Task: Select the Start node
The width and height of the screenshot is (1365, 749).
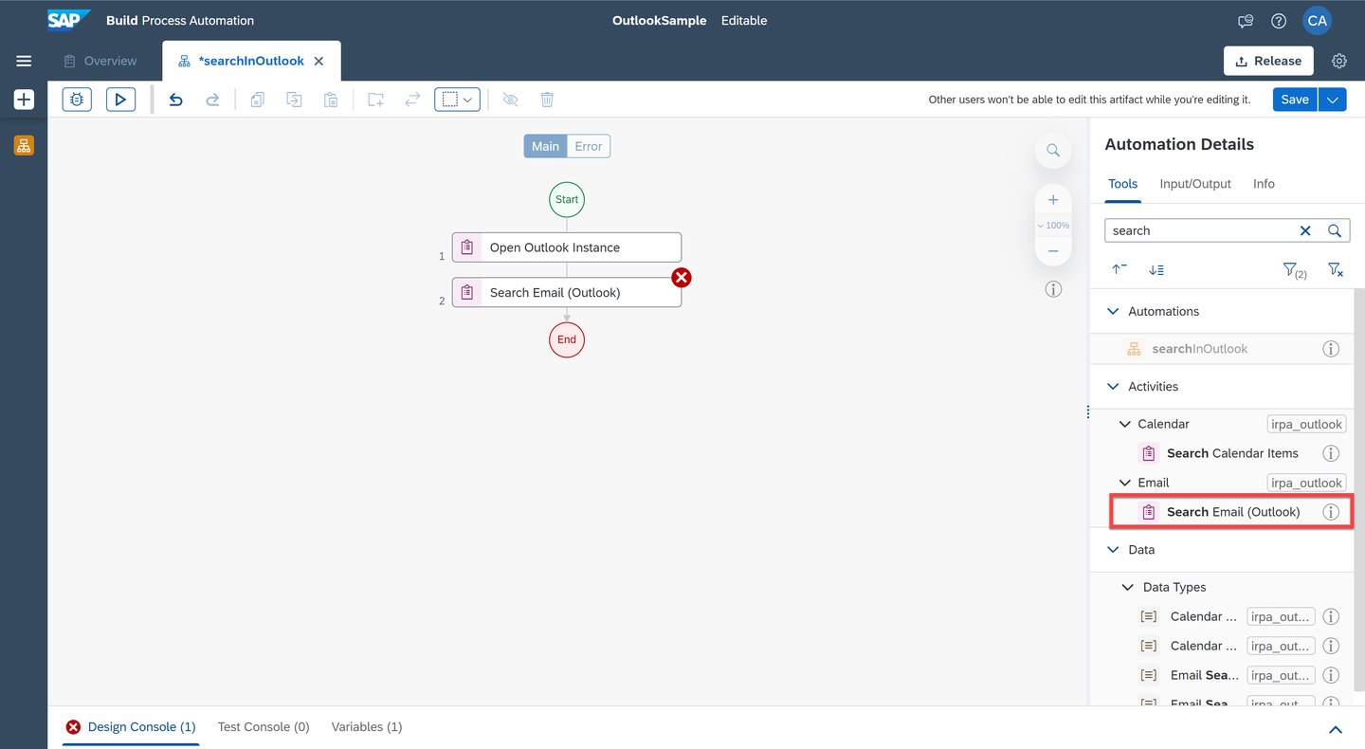Action: (567, 199)
